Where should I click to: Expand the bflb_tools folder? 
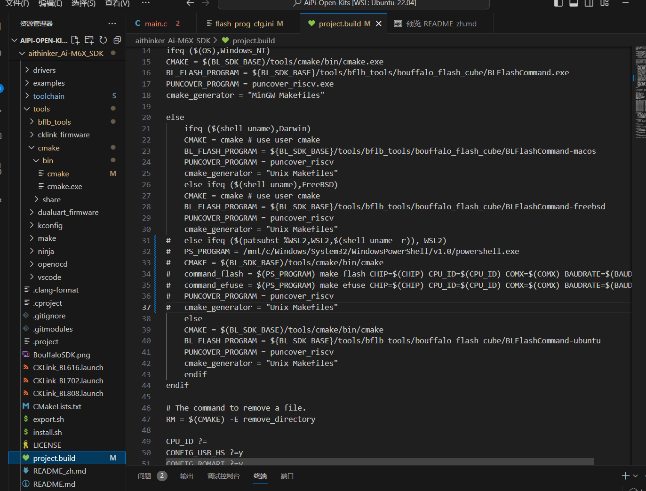coord(32,121)
